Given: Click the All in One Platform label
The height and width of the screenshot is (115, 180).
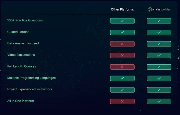Looking at the screenshot, I should click(21, 101).
